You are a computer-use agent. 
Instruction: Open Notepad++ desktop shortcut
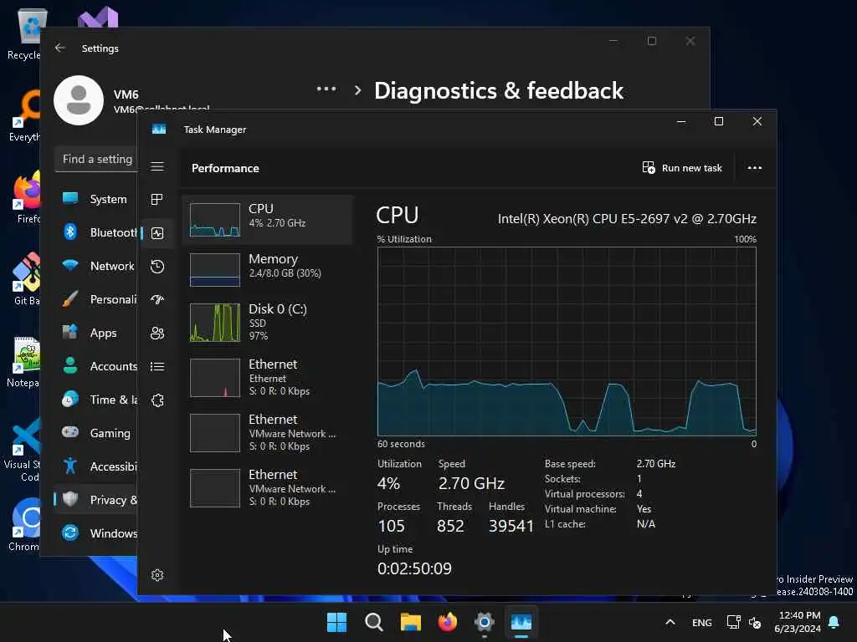pyautogui.click(x=24, y=360)
